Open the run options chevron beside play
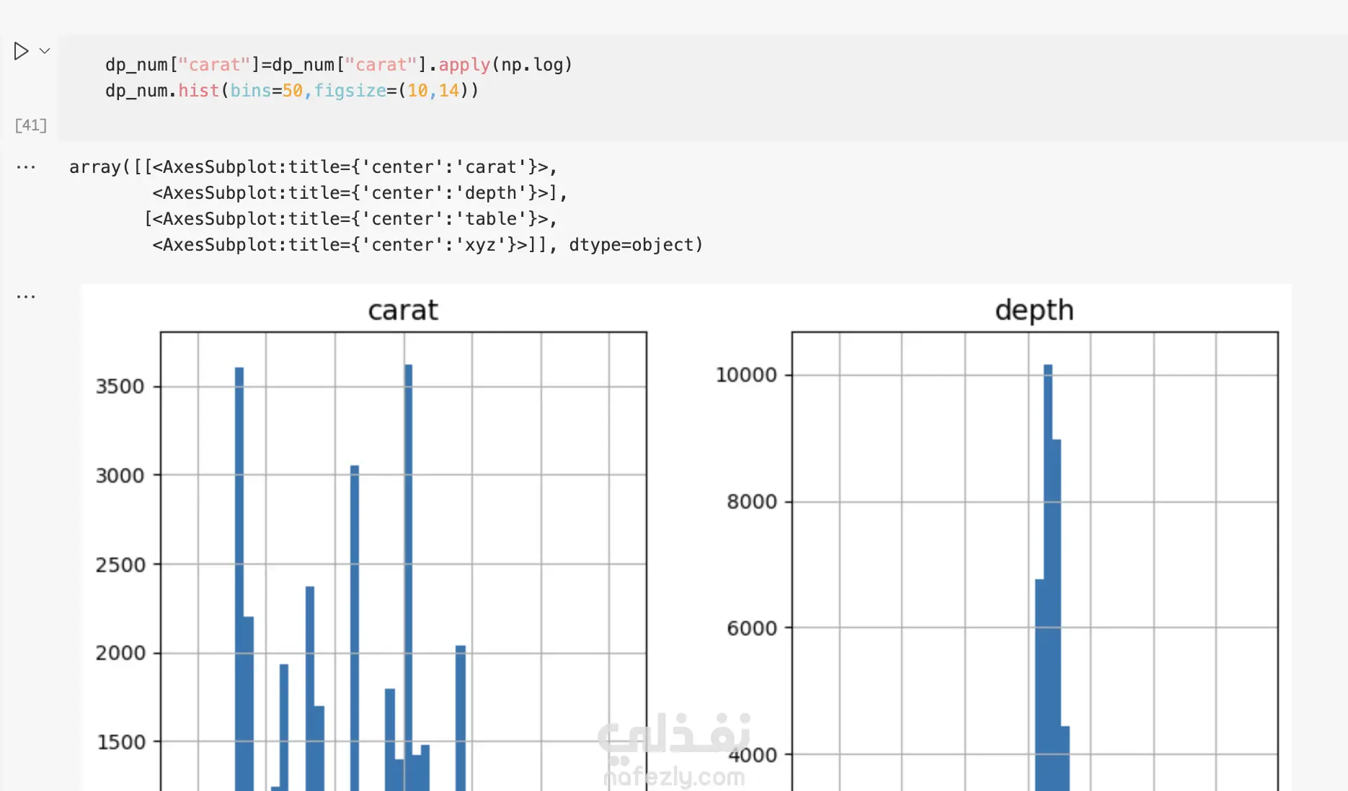The width and height of the screenshot is (1348, 791). coord(45,51)
